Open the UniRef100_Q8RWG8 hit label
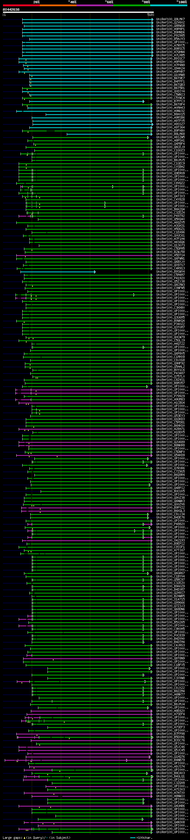The width and height of the screenshot is (190, 840). [x=170, y=26]
